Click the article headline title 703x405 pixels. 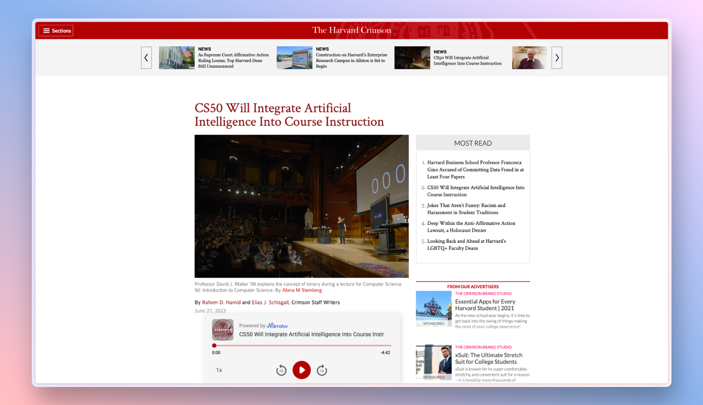coord(289,115)
